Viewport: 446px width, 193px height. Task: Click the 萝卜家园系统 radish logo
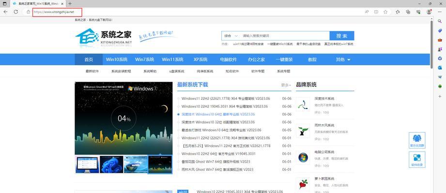tap(303, 184)
